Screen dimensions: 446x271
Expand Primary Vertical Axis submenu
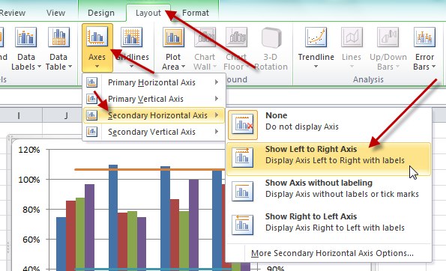click(x=154, y=99)
